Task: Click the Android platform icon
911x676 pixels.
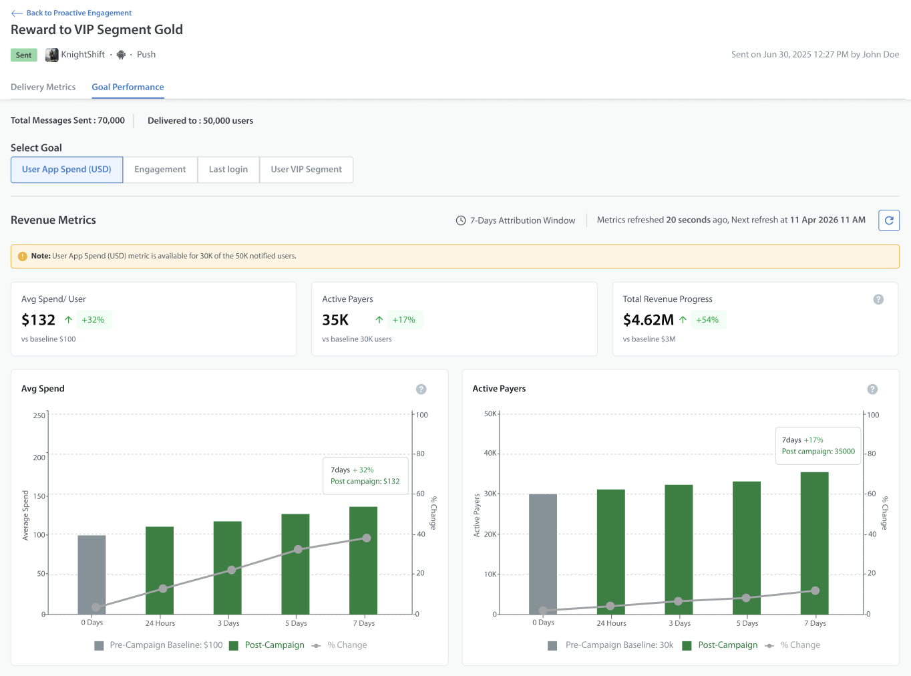Action: pos(121,55)
